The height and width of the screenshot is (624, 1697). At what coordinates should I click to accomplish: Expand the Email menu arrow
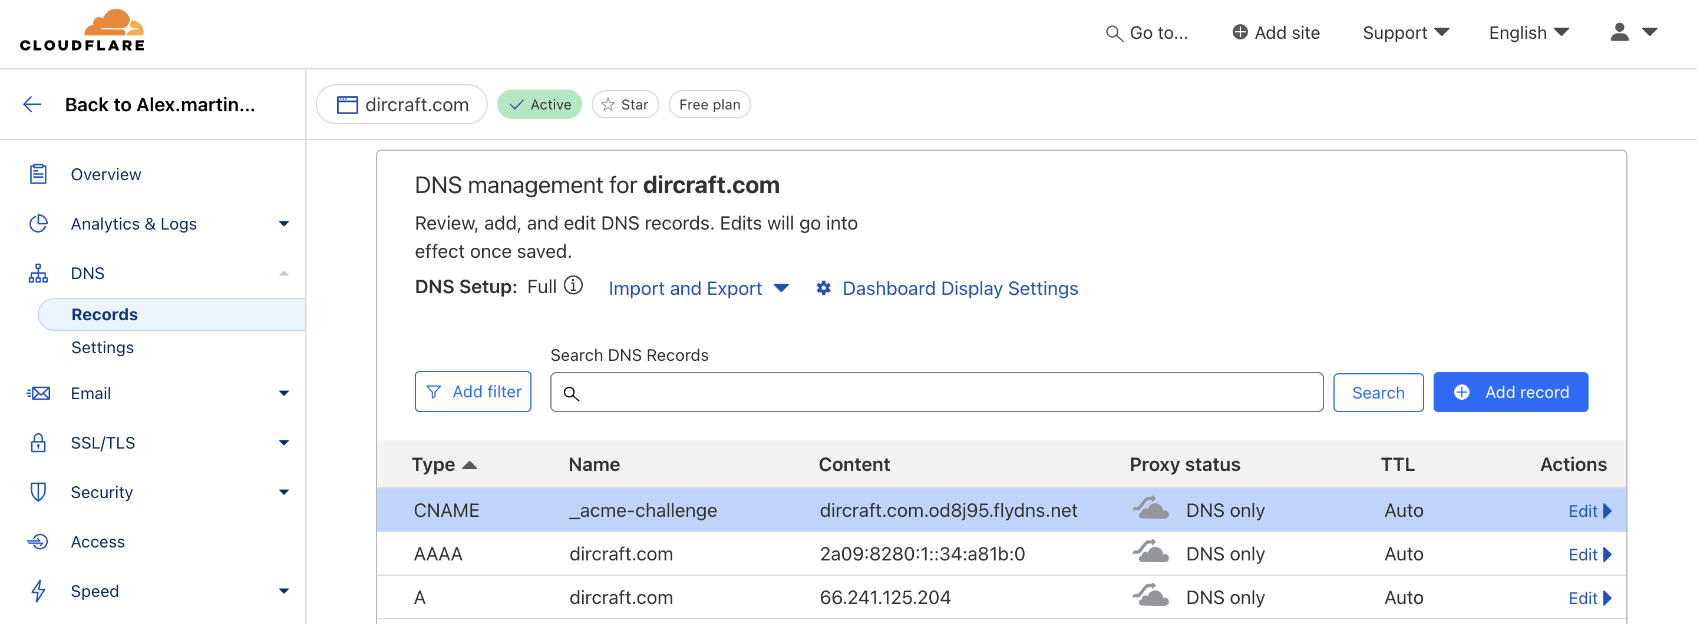coord(284,393)
